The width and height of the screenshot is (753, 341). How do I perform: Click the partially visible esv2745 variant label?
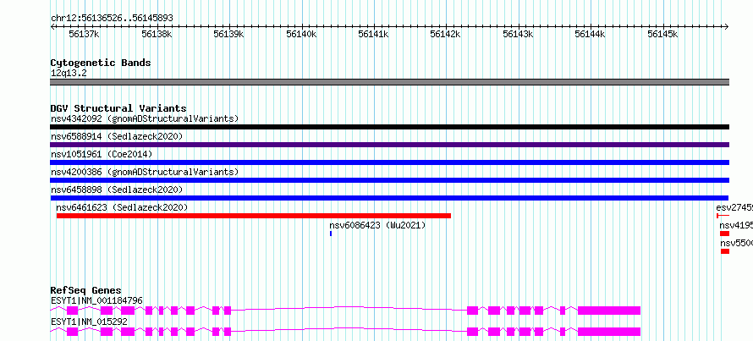coord(734,207)
